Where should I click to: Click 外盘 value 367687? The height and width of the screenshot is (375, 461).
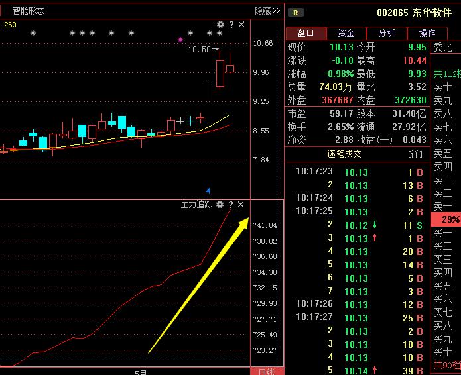(x=338, y=100)
